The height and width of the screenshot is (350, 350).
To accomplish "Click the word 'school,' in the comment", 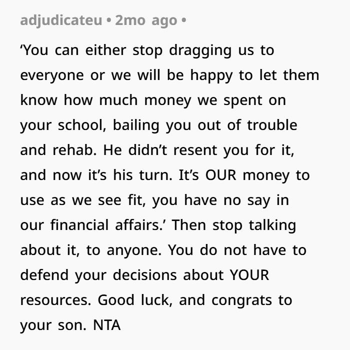I will point(82,125).
